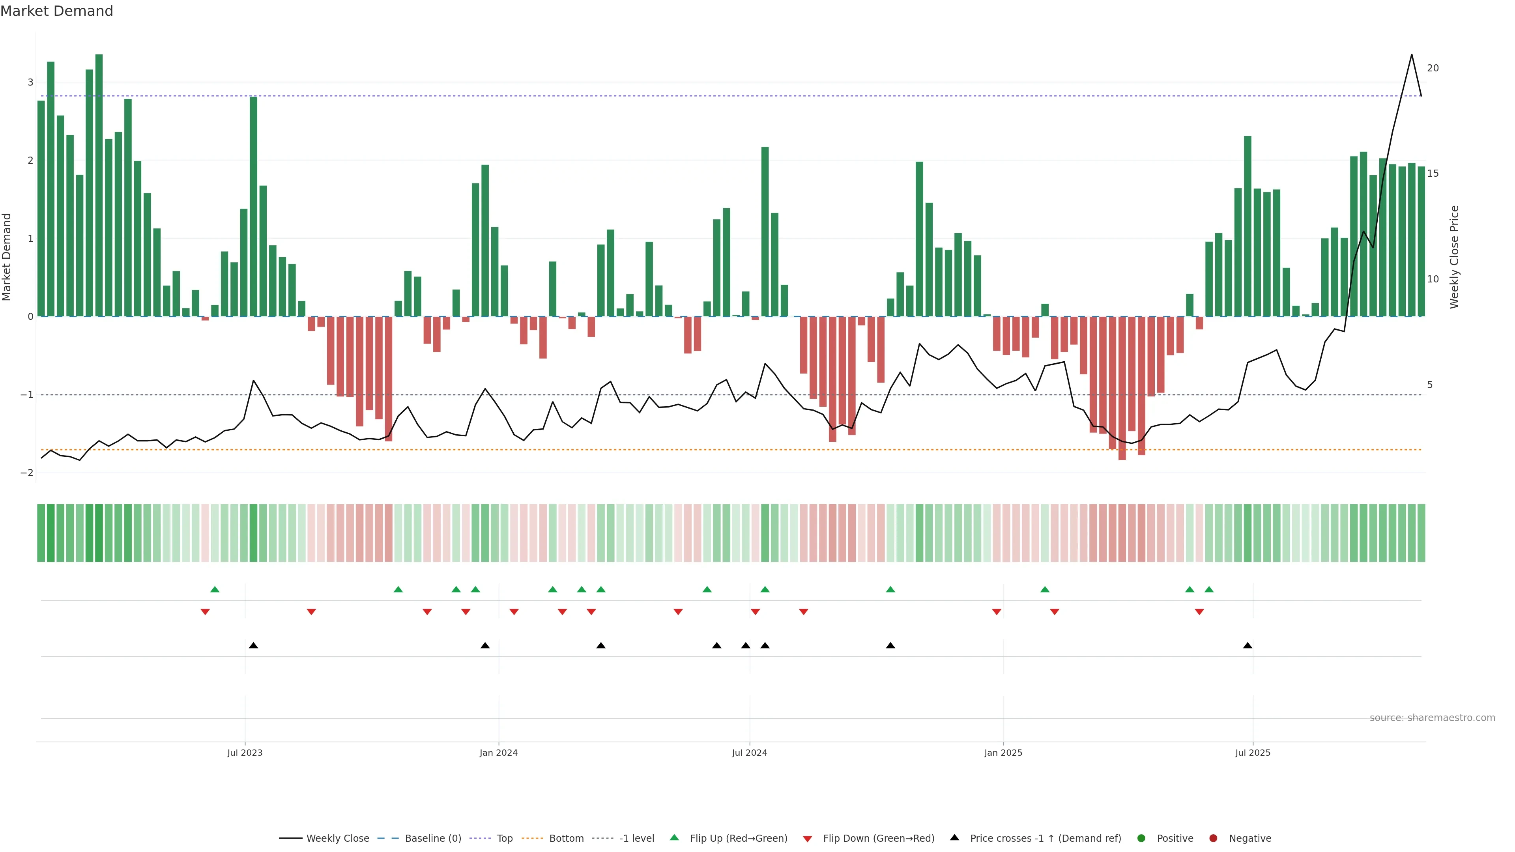Click the leftmost dark green heatmap cell
This screenshot has height=852, width=1515.
pos(41,533)
